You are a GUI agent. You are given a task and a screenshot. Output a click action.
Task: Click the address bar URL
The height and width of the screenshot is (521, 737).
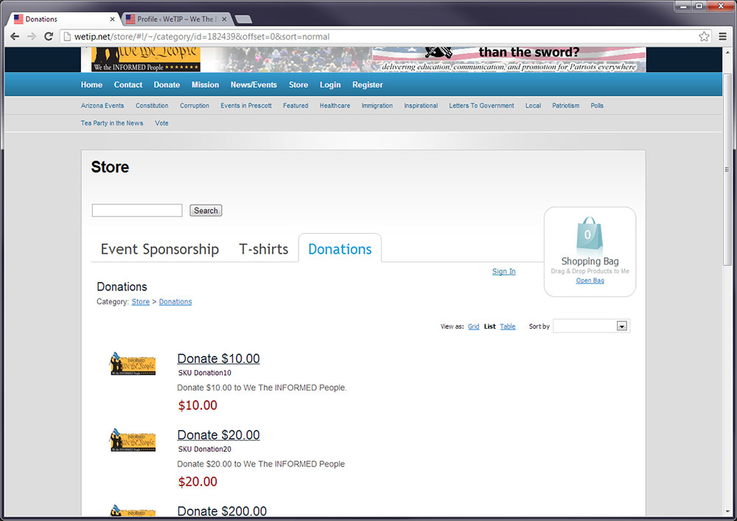(202, 37)
